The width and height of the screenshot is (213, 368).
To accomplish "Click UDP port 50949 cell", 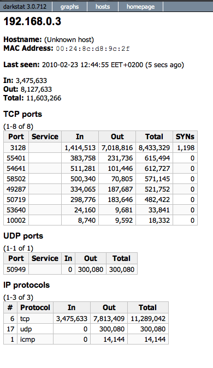I will tap(16, 269).
